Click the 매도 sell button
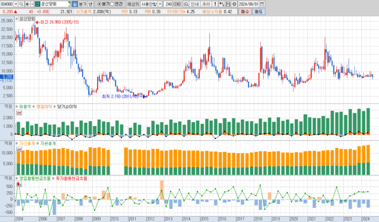 coord(258,12)
